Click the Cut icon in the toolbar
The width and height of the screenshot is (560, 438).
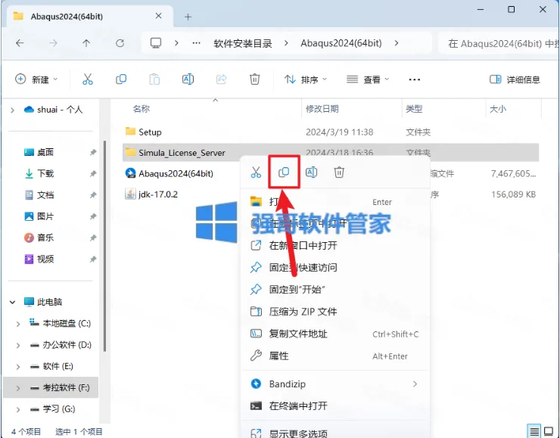pos(88,79)
